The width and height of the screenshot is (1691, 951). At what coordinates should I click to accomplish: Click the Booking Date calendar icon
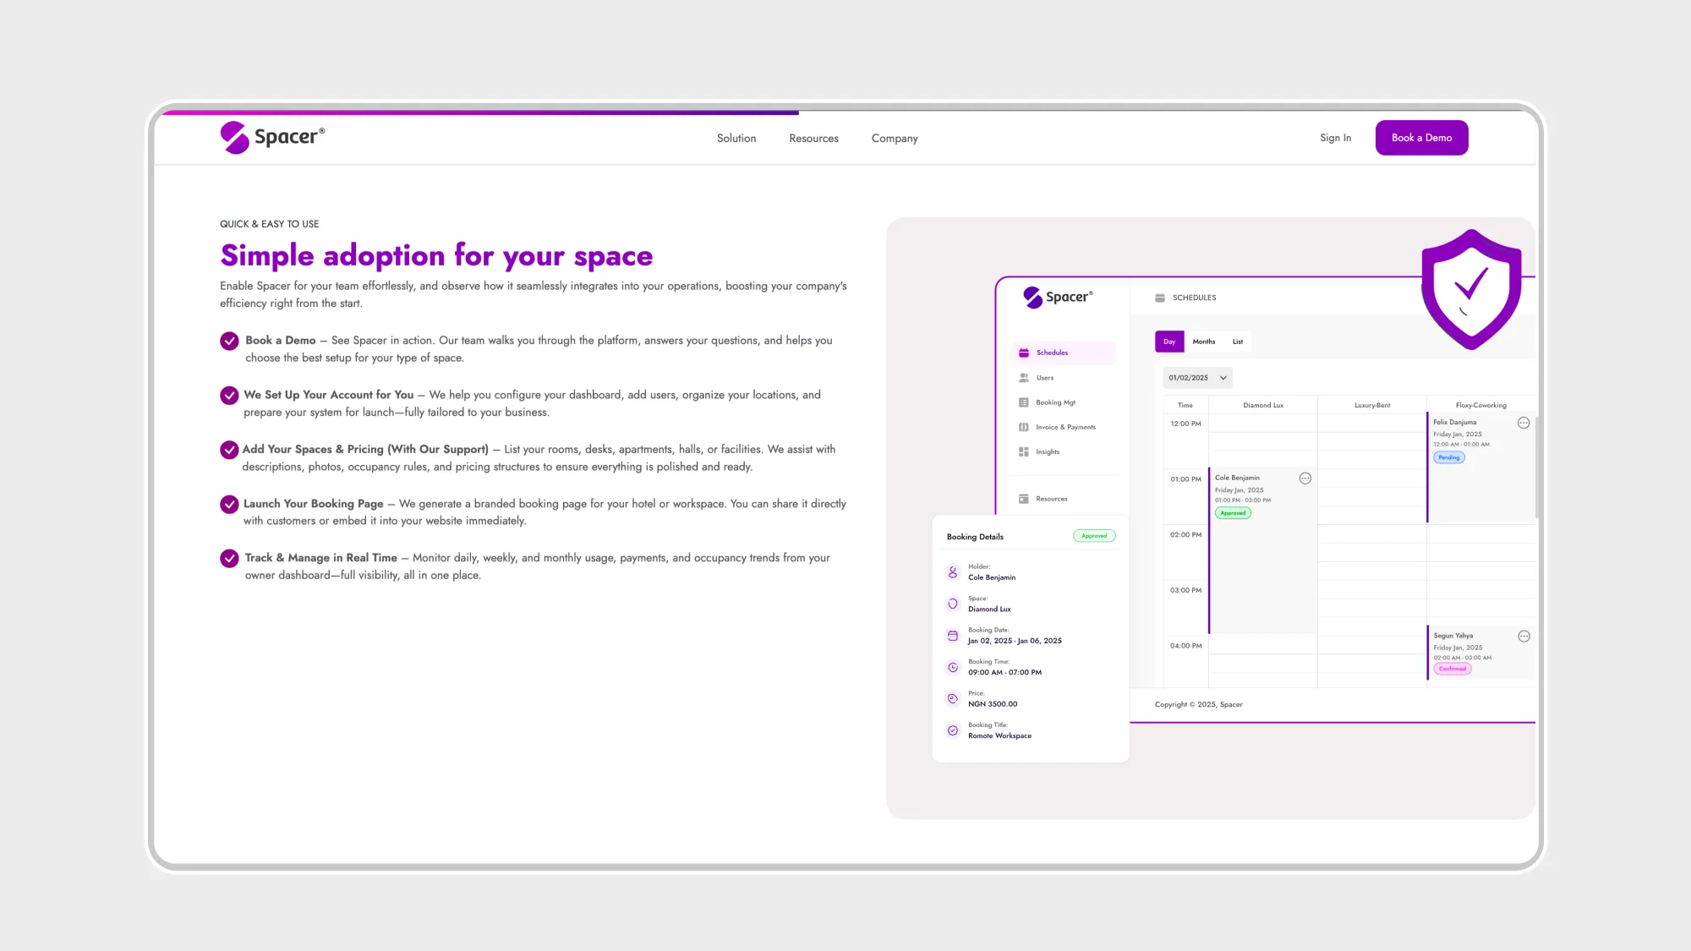tap(953, 636)
